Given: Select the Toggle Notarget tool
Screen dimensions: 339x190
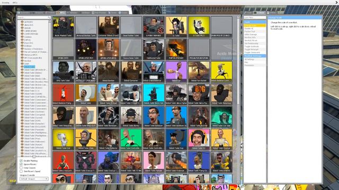Looking at the screenshot, I should click(x=255, y=50).
